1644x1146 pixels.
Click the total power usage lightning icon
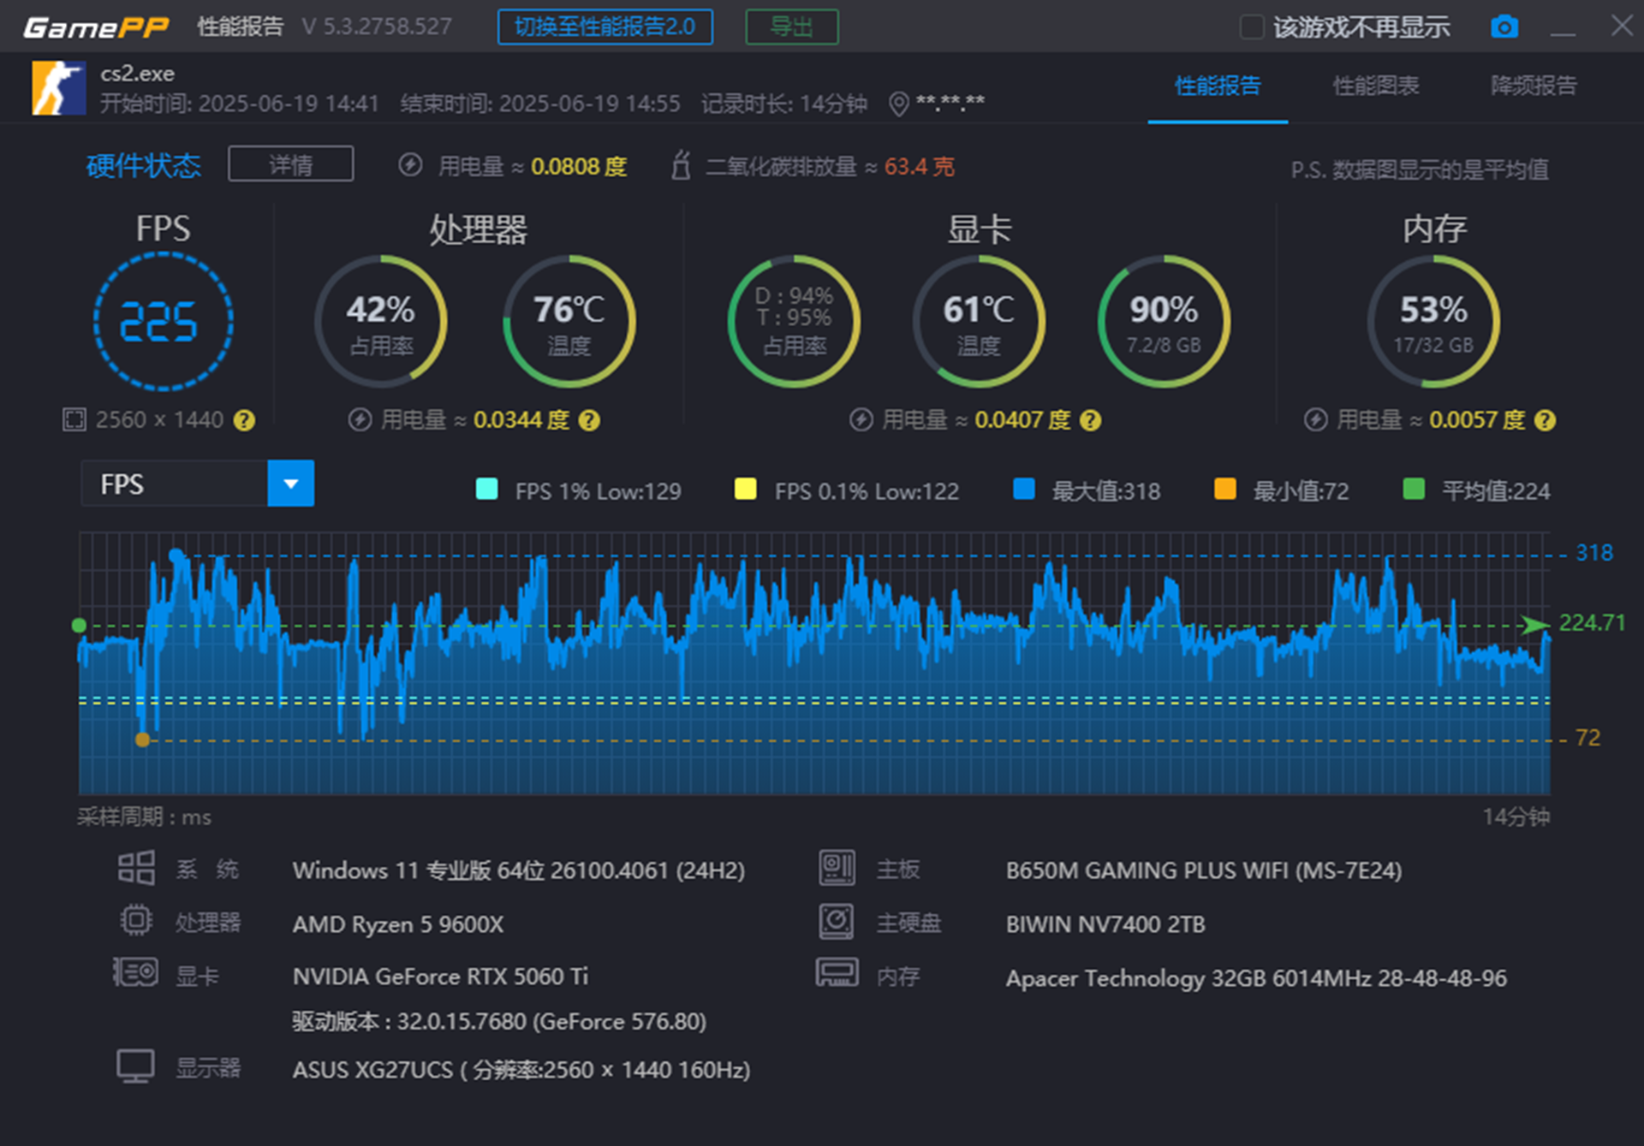tap(410, 165)
